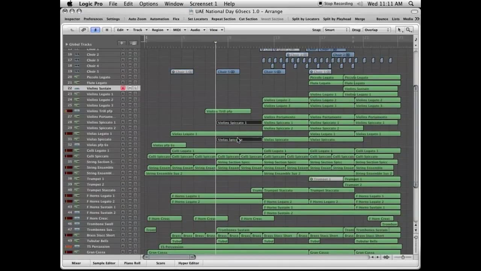Switch to the Hyper Editor tab
Image resolution: width=481 pixels, height=271 pixels.
tap(189, 263)
